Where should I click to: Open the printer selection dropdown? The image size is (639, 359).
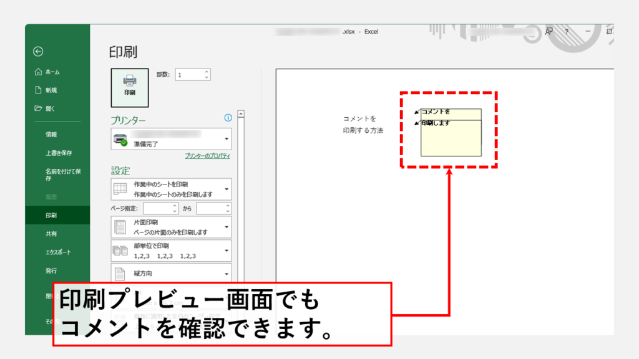pyautogui.click(x=171, y=139)
